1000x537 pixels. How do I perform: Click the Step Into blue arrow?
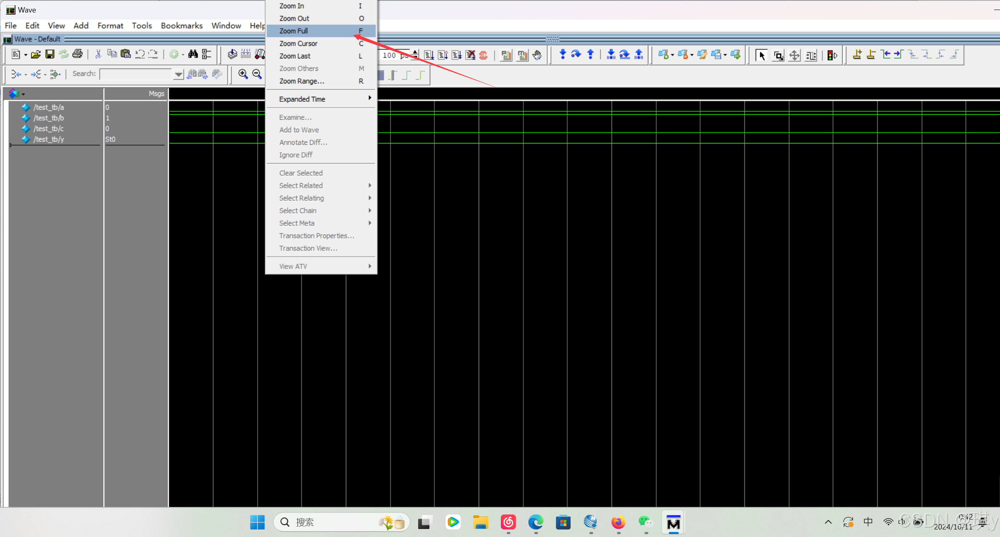click(x=563, y=55)
